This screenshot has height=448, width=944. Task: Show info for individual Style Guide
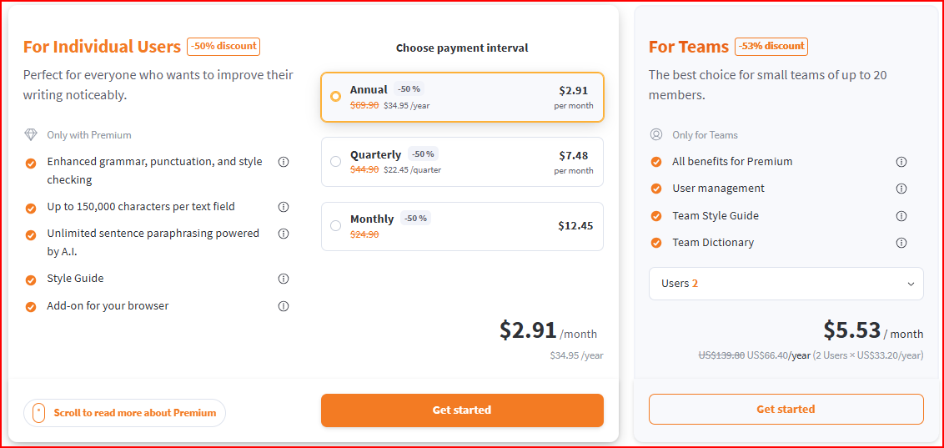(x=284, y=279)
